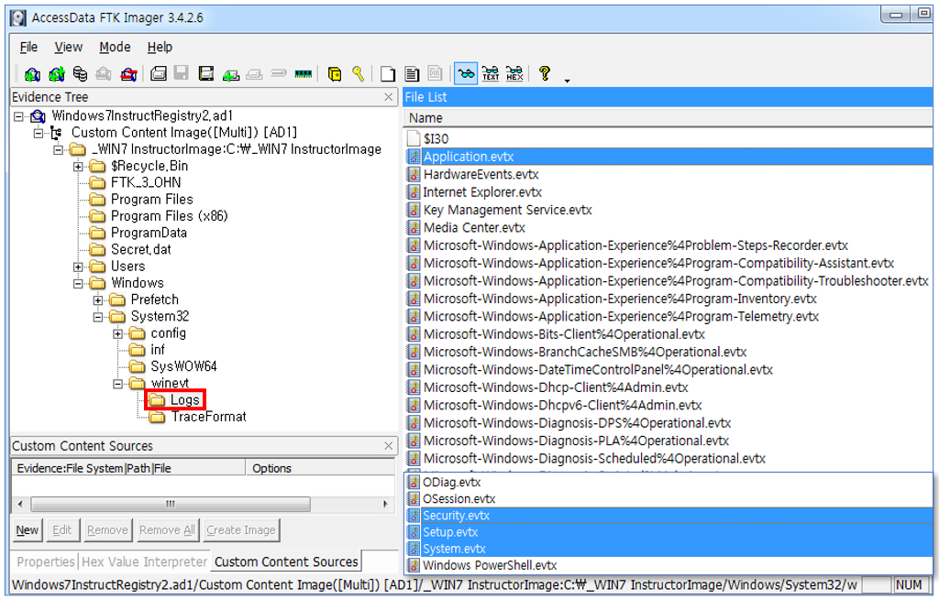Image resolution: width=939 pixels, height=599 pixels.
Task: Collapse the Windows7InstructRegistry2.ad1 root node
Action: (18, 116)
